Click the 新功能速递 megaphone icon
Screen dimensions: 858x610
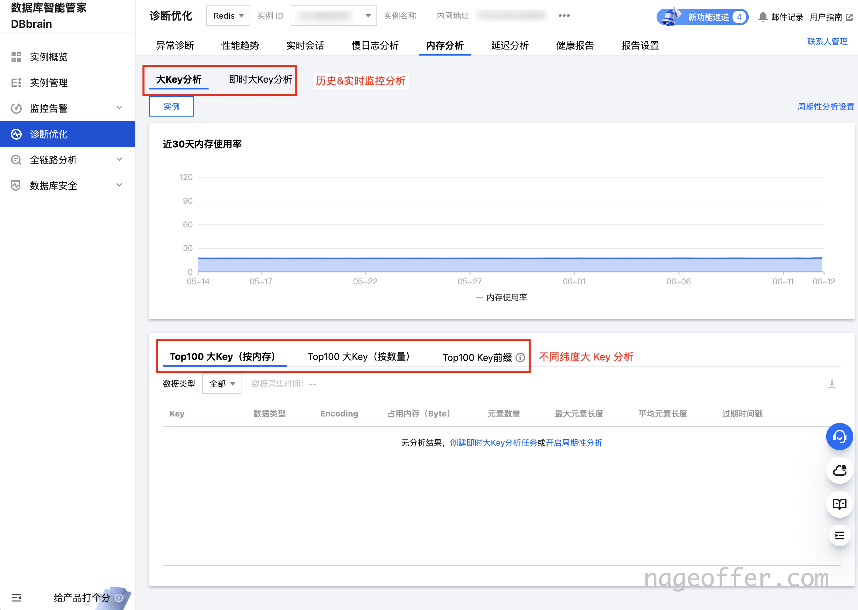click(x=671, y=17)
